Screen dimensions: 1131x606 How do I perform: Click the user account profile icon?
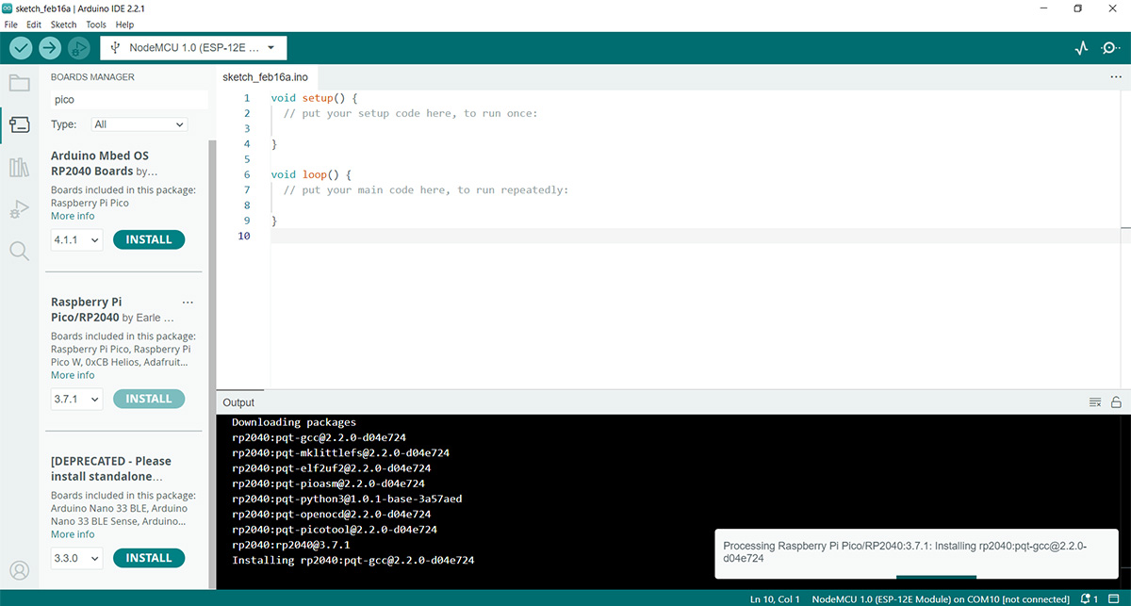click(x=19, y=570)
